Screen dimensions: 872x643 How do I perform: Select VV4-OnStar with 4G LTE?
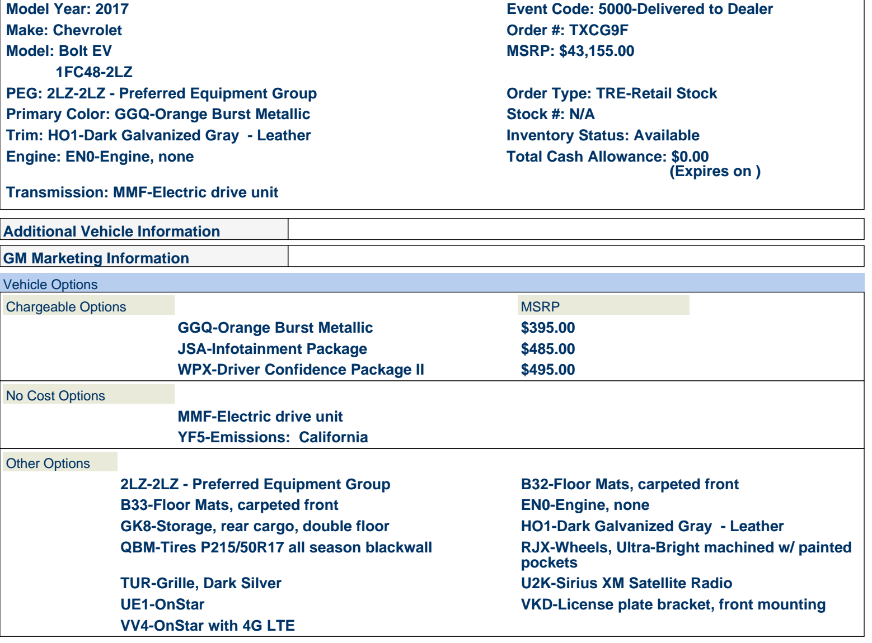[208, 626]
